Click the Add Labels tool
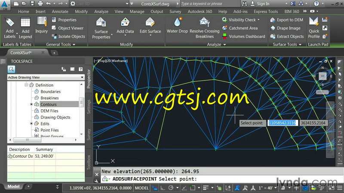 10,28
